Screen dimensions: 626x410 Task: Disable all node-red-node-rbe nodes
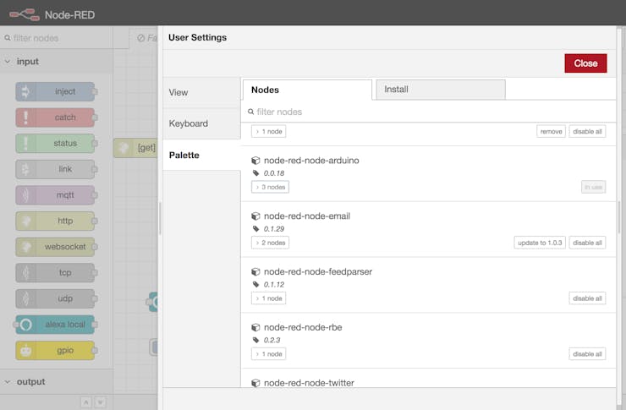pyautogui.click(x=587, y=353)
